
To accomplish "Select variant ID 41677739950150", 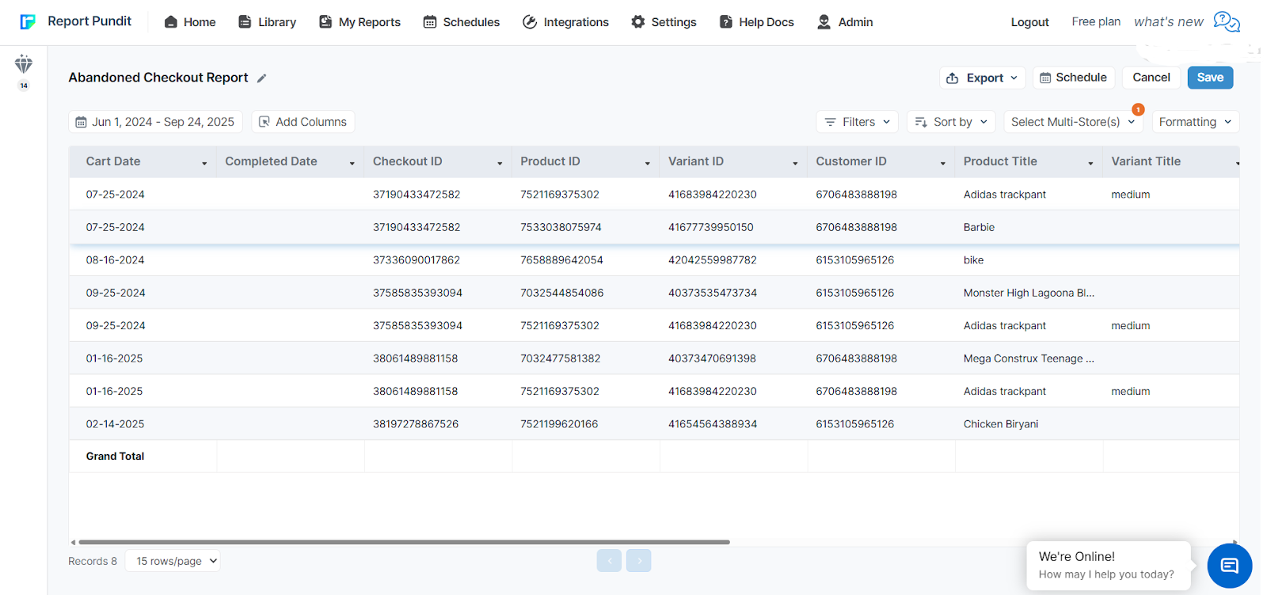I will pos(711,227).
